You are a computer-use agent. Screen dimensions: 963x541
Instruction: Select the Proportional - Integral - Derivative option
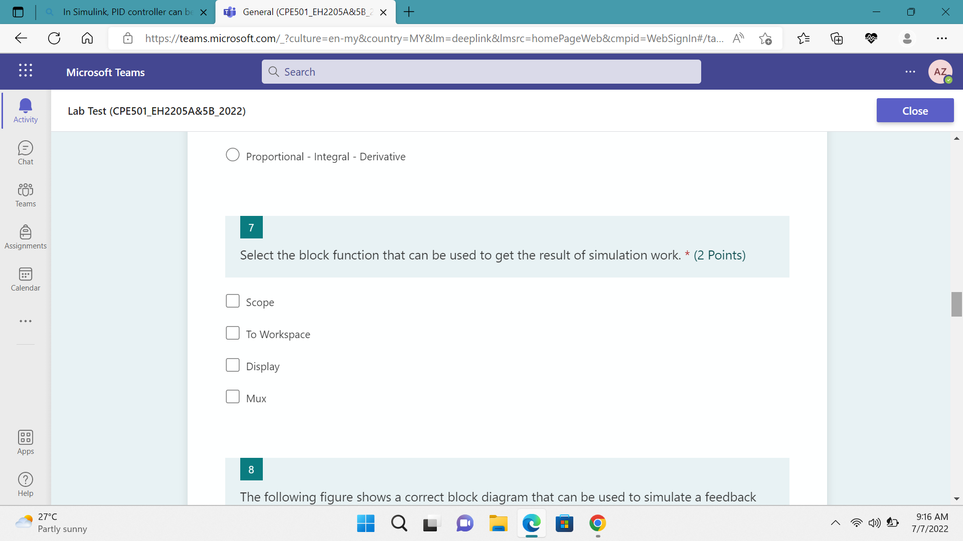point(232,155)
